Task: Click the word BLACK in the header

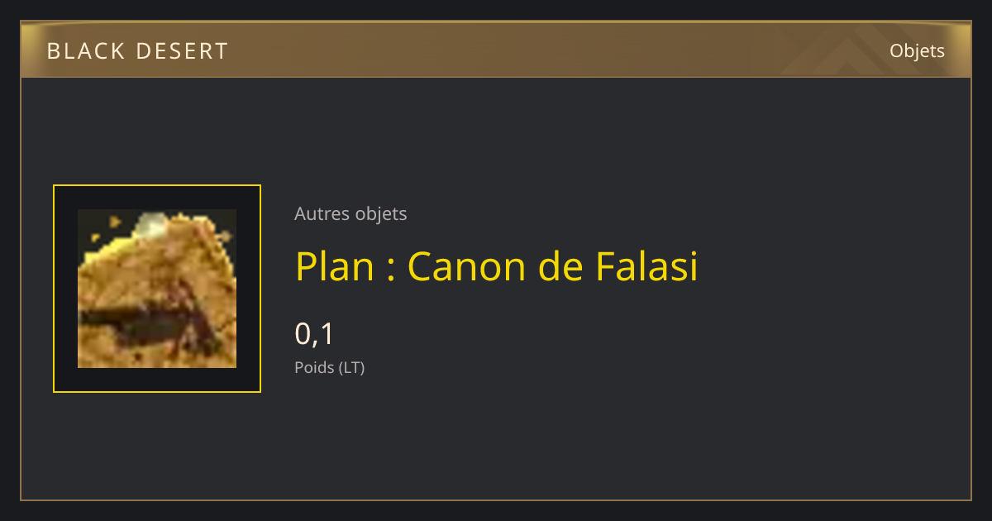Action: 84,51
